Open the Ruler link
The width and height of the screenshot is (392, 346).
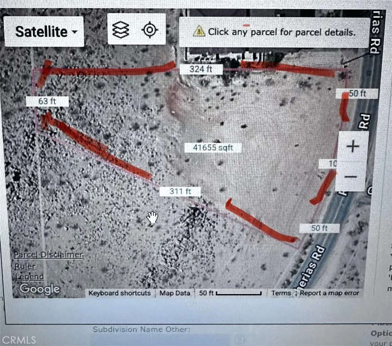tap(25, 267)
